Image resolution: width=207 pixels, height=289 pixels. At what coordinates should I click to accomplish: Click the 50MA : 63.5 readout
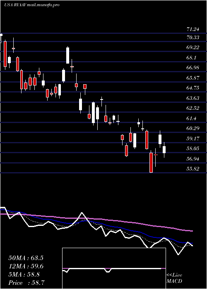(x=26, y=258)
